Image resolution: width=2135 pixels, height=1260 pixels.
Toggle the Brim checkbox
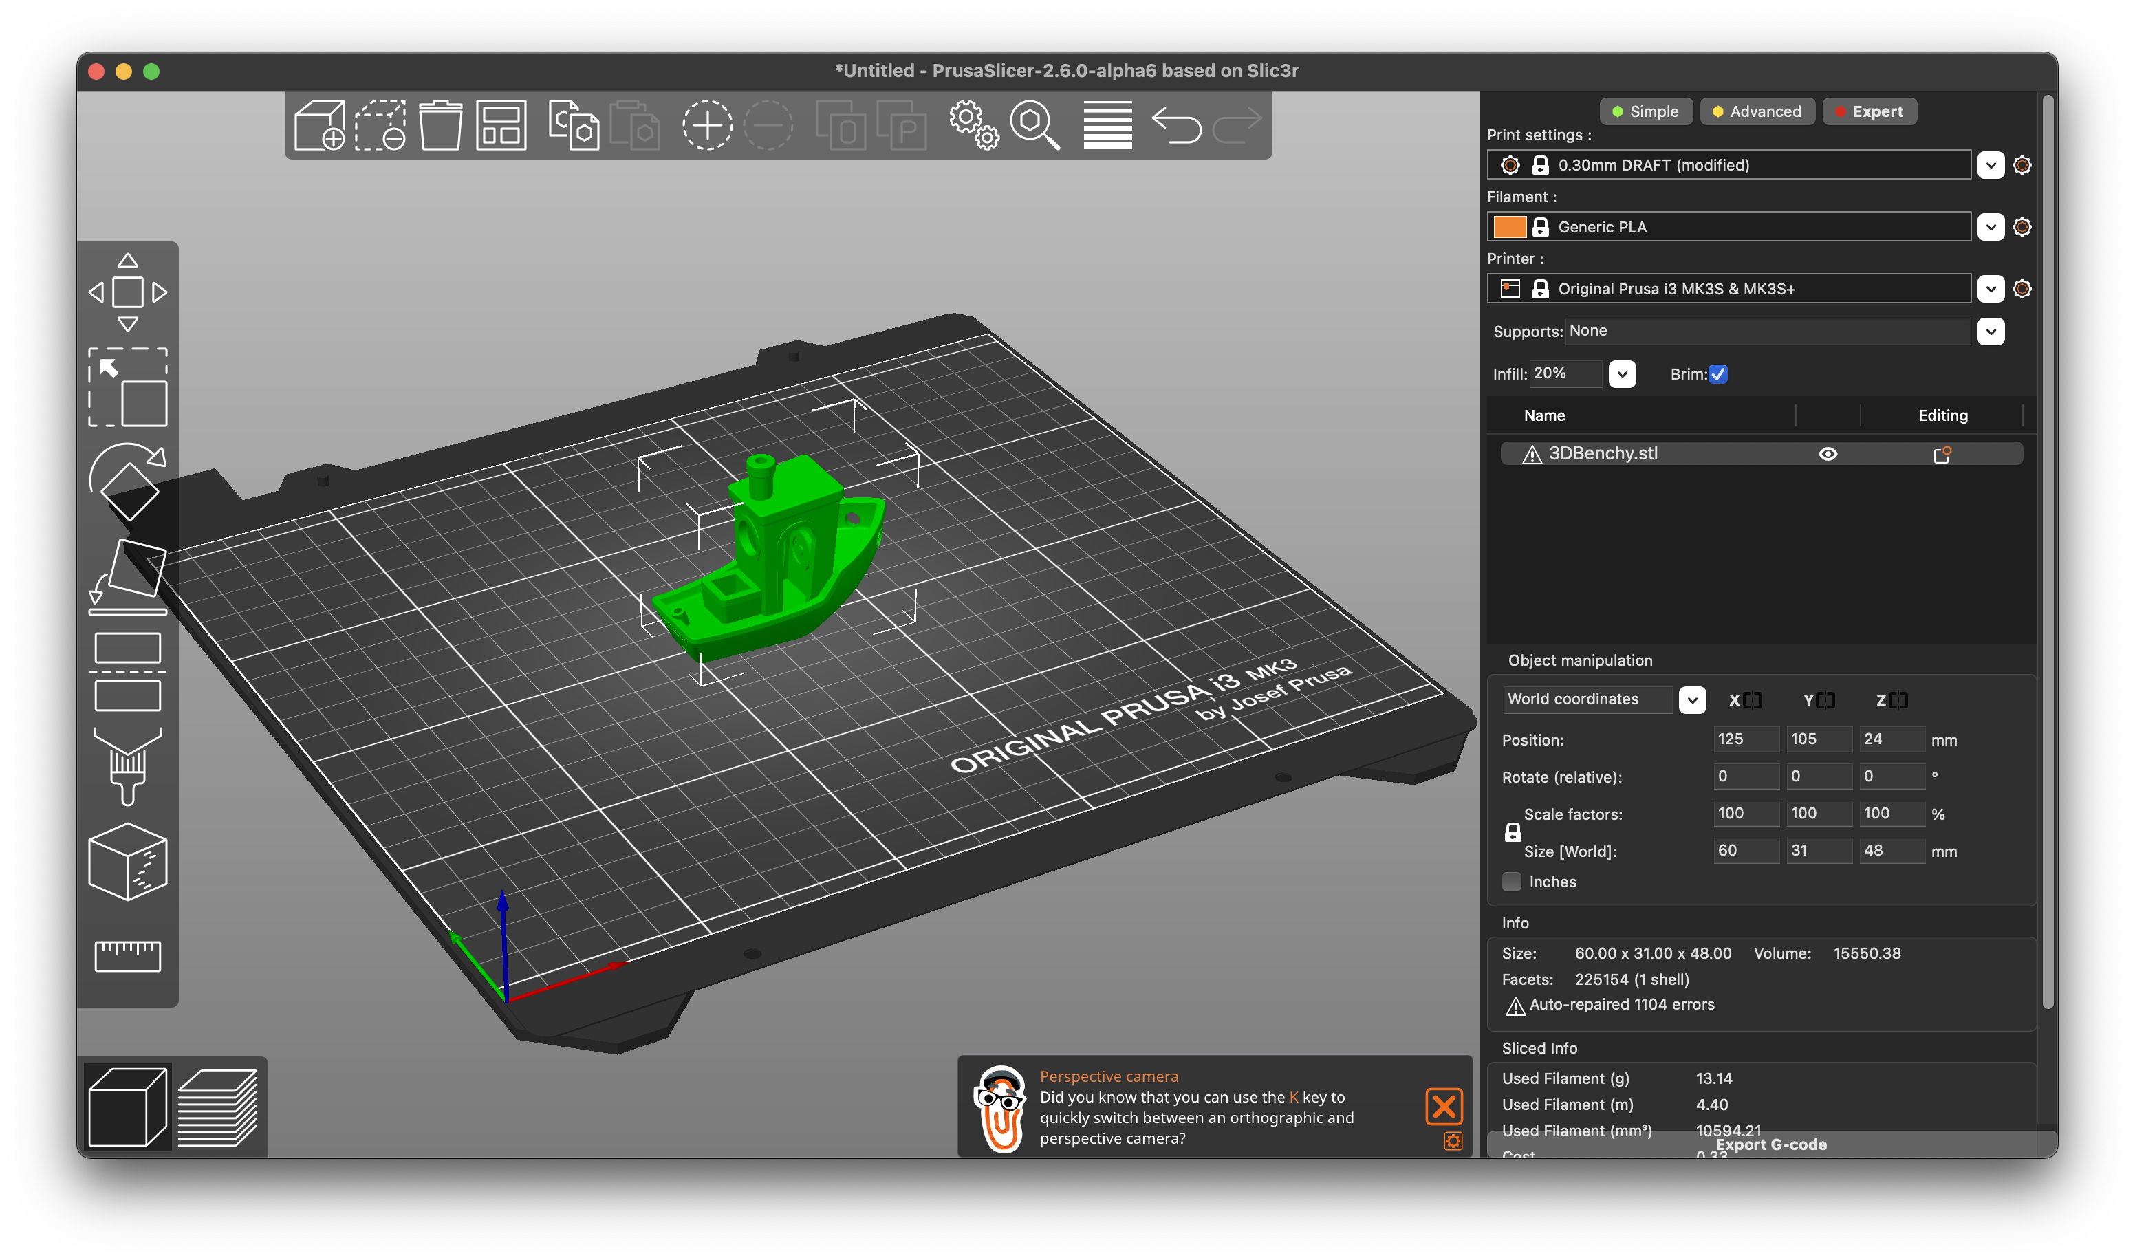1717,373
